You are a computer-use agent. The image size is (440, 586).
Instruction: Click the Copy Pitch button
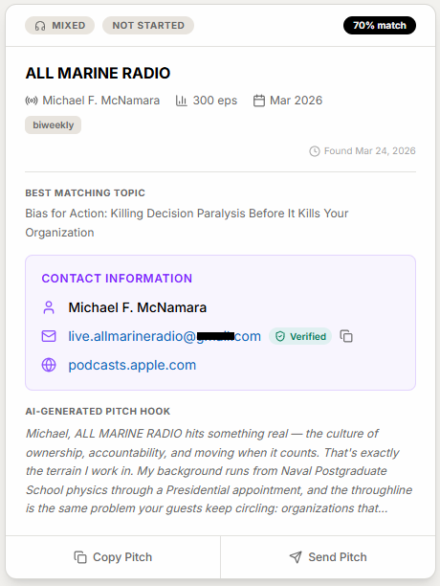[x=113, y=557]
